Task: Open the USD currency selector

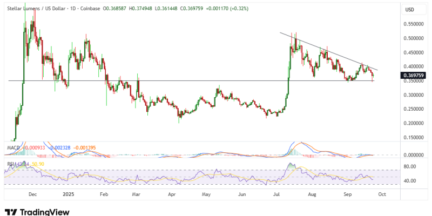Action: [x=410, y=10]
